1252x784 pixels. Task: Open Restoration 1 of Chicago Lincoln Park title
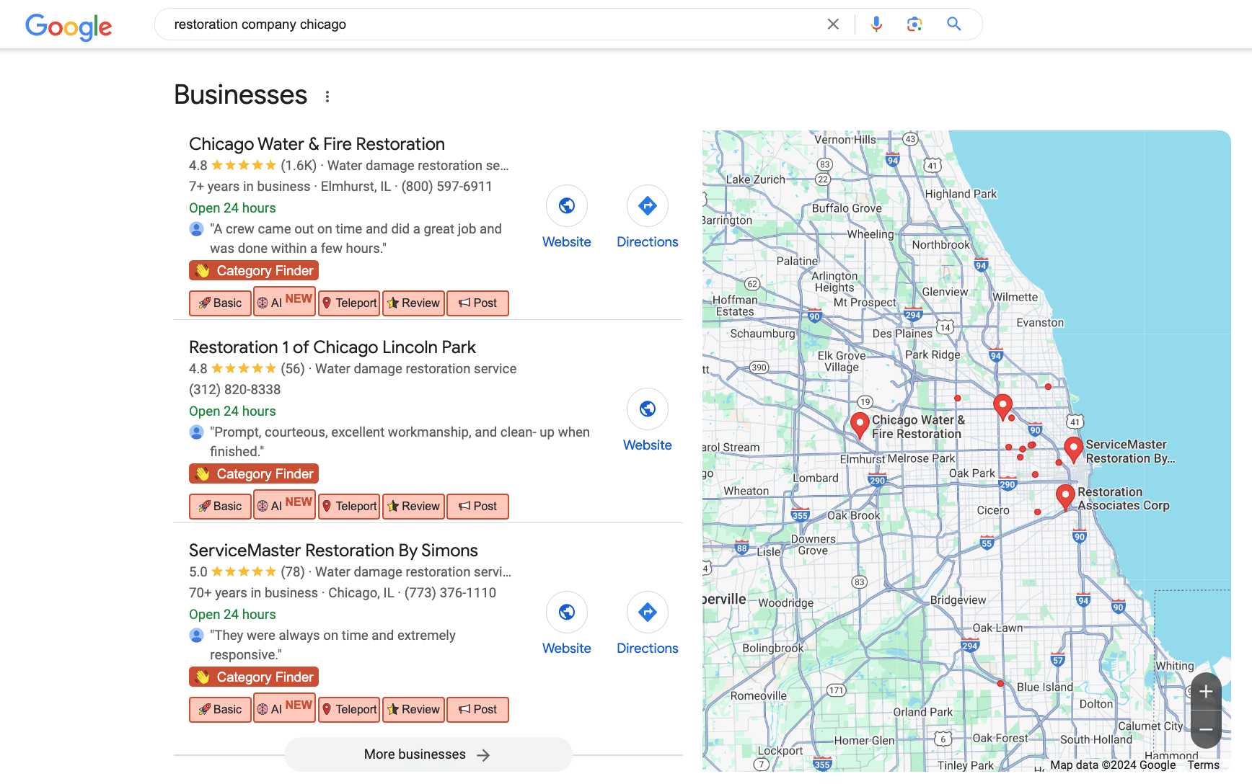coord(332,347)
